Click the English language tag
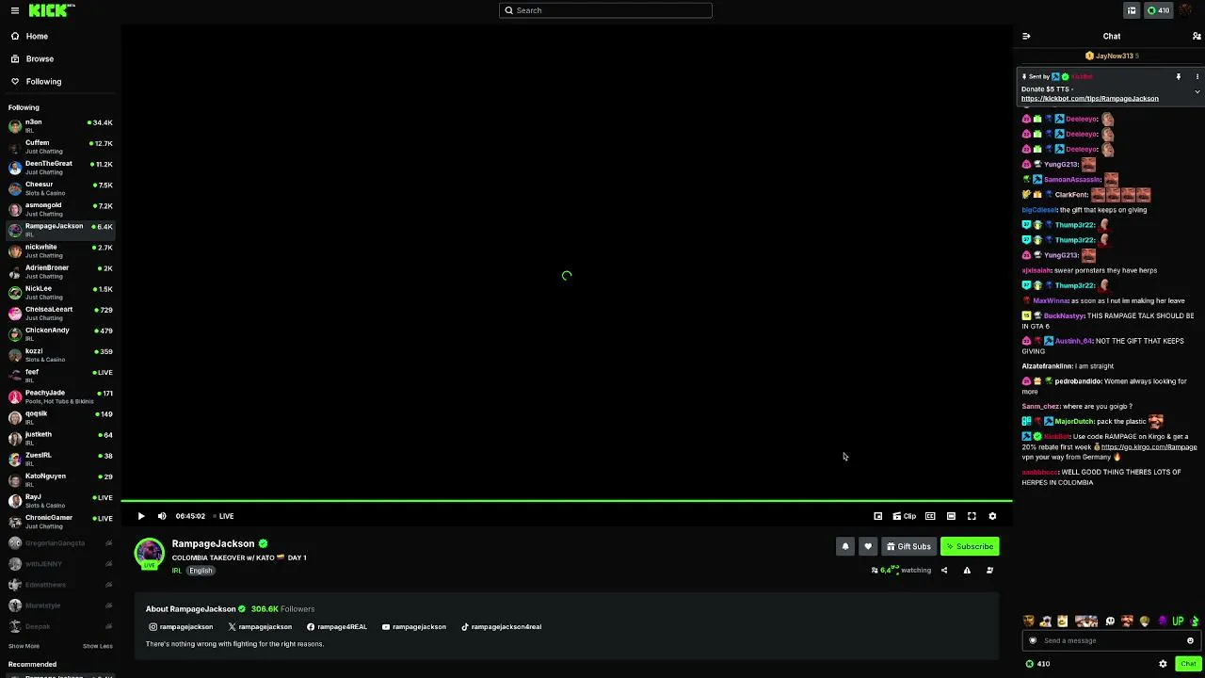The image size is (1205, 678). point(201,571)
